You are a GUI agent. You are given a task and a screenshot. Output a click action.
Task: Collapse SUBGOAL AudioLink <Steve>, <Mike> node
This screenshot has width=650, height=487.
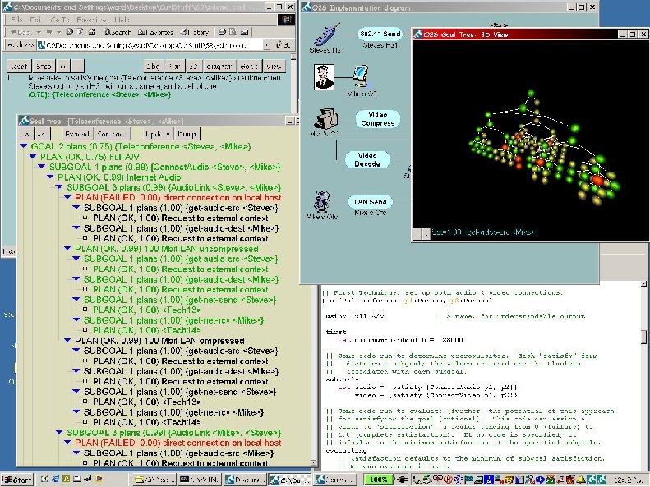point(59,187)
